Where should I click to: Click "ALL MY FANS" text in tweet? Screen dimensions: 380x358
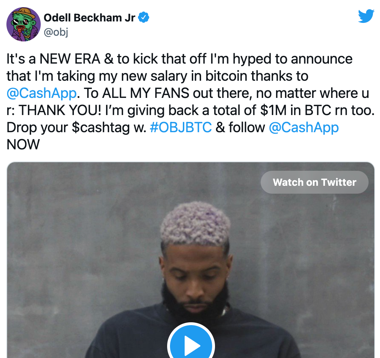[146, 93]
